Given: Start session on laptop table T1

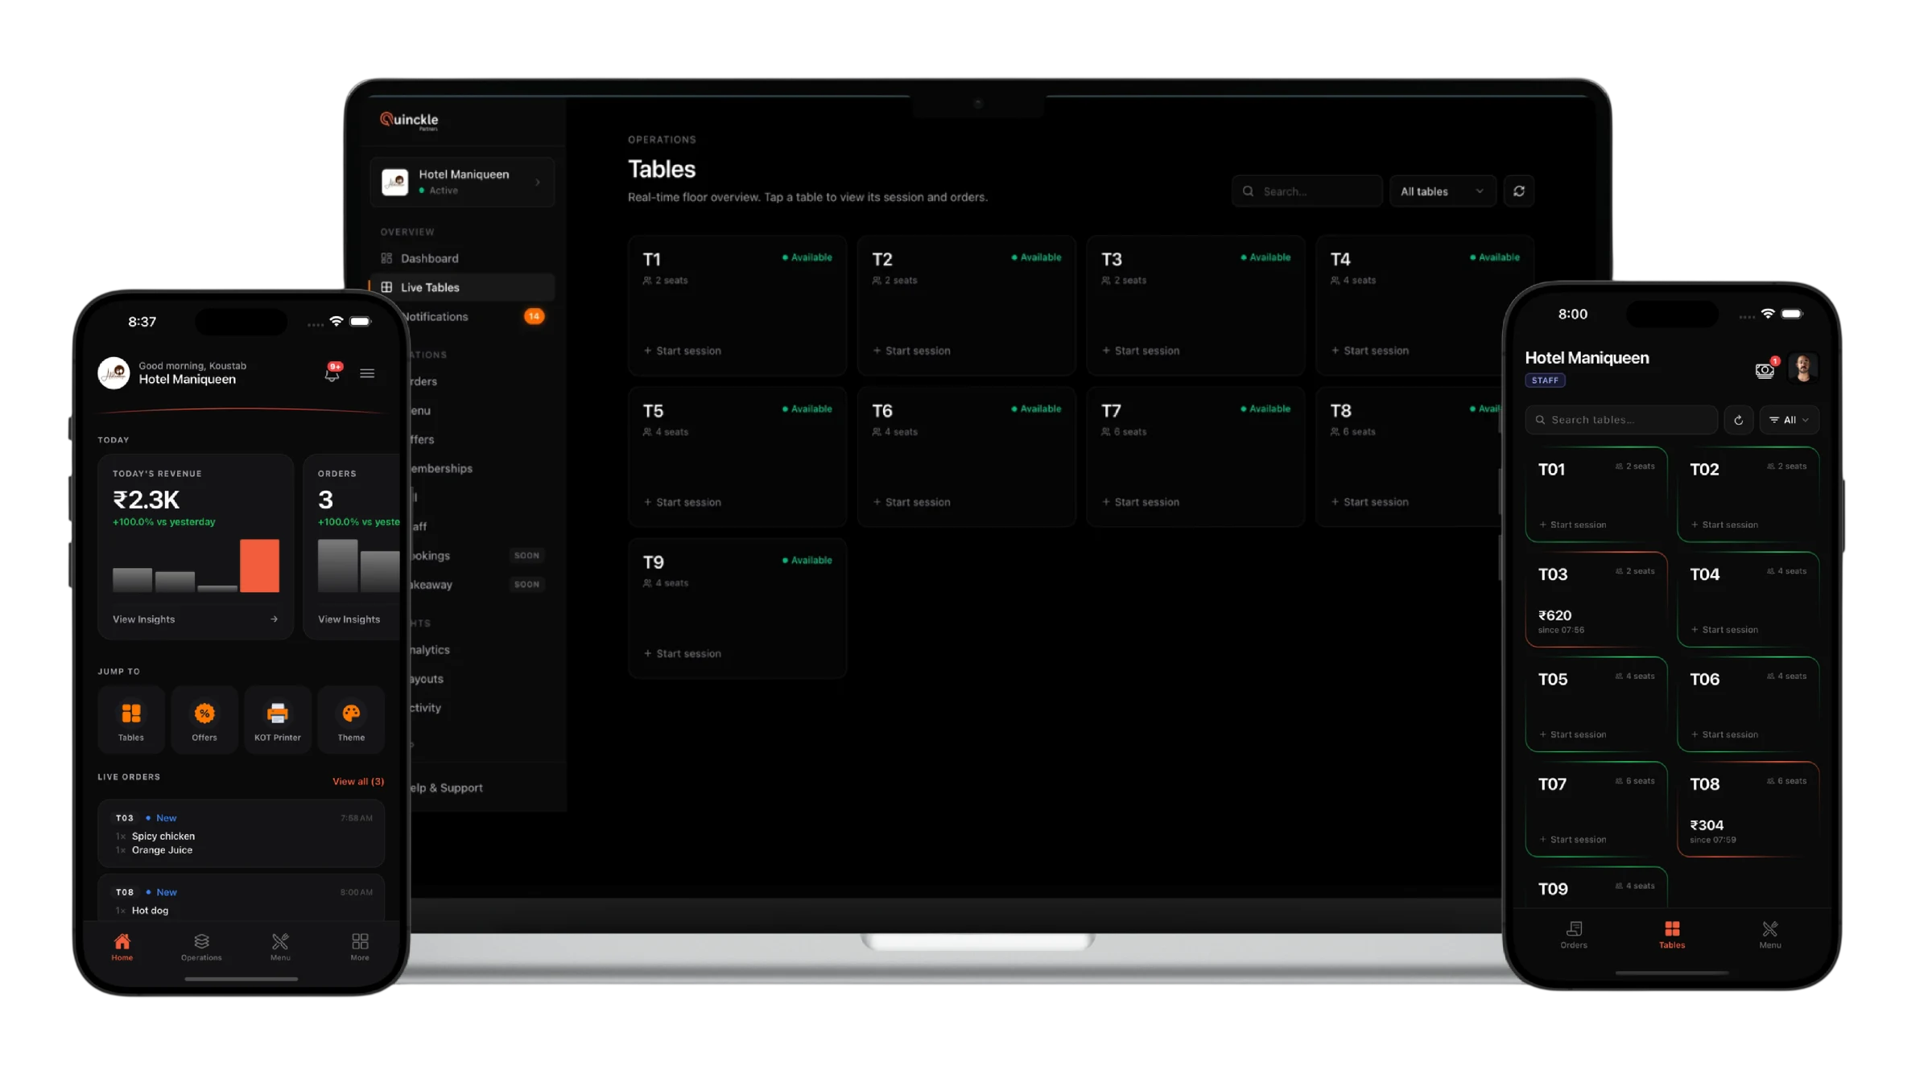Looking at the screenshot, I should [x=683, y=351].
